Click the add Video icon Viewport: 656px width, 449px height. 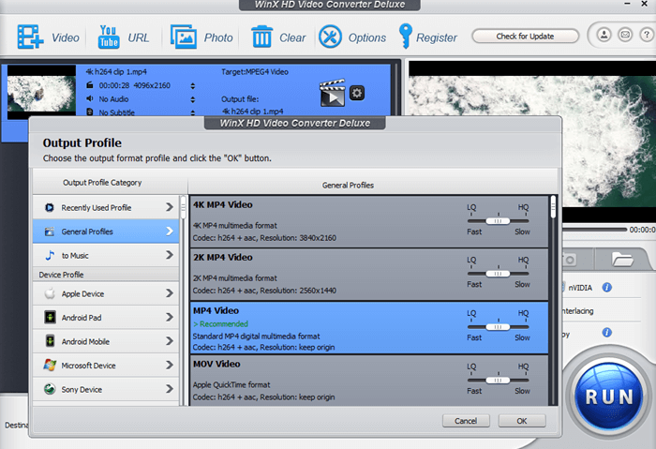(30, 37)
